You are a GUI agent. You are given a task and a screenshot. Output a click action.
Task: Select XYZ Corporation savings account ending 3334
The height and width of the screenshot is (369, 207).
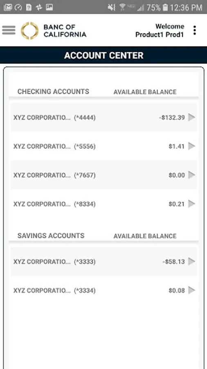104,290
